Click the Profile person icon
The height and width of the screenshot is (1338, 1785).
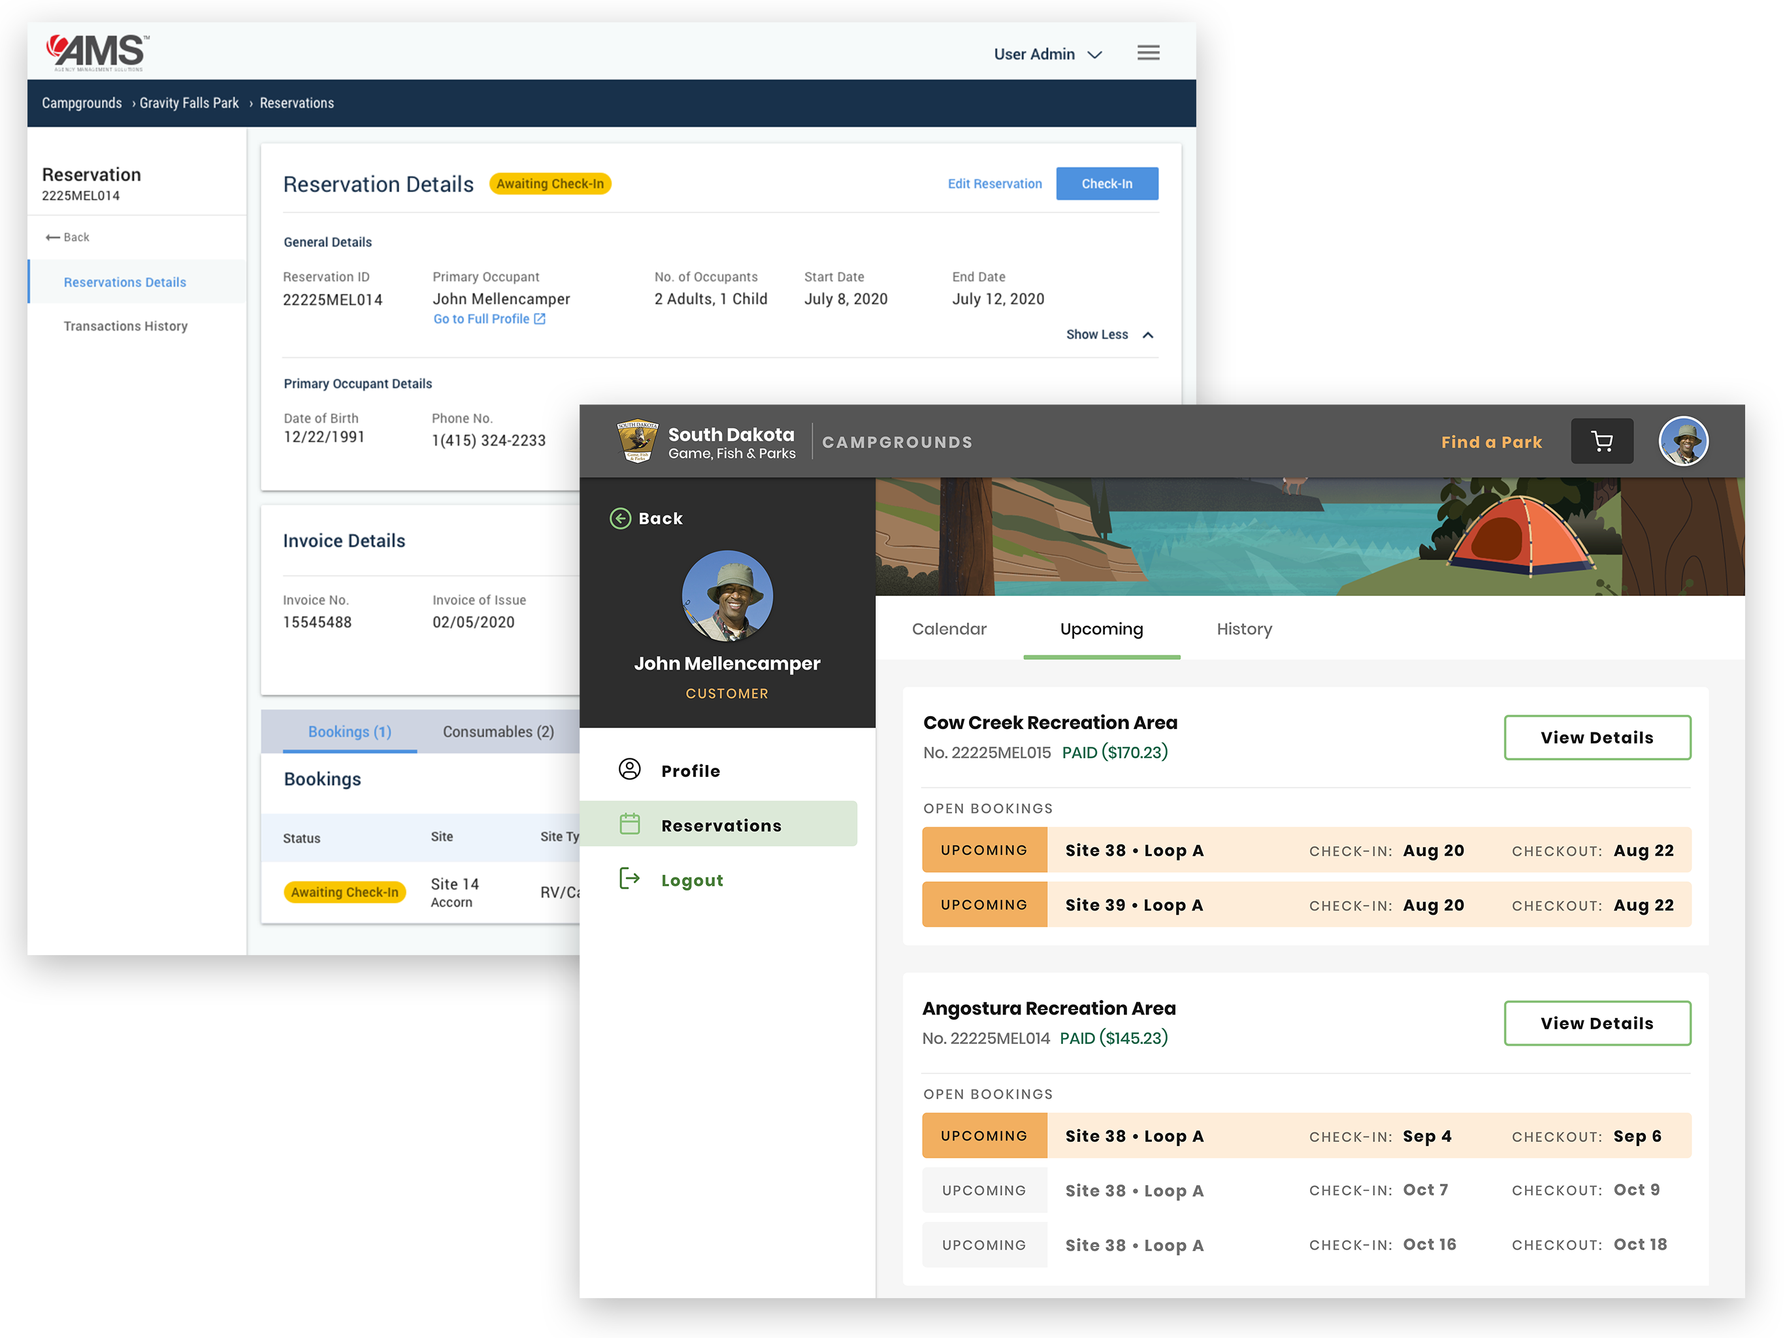tap(629, 769)
